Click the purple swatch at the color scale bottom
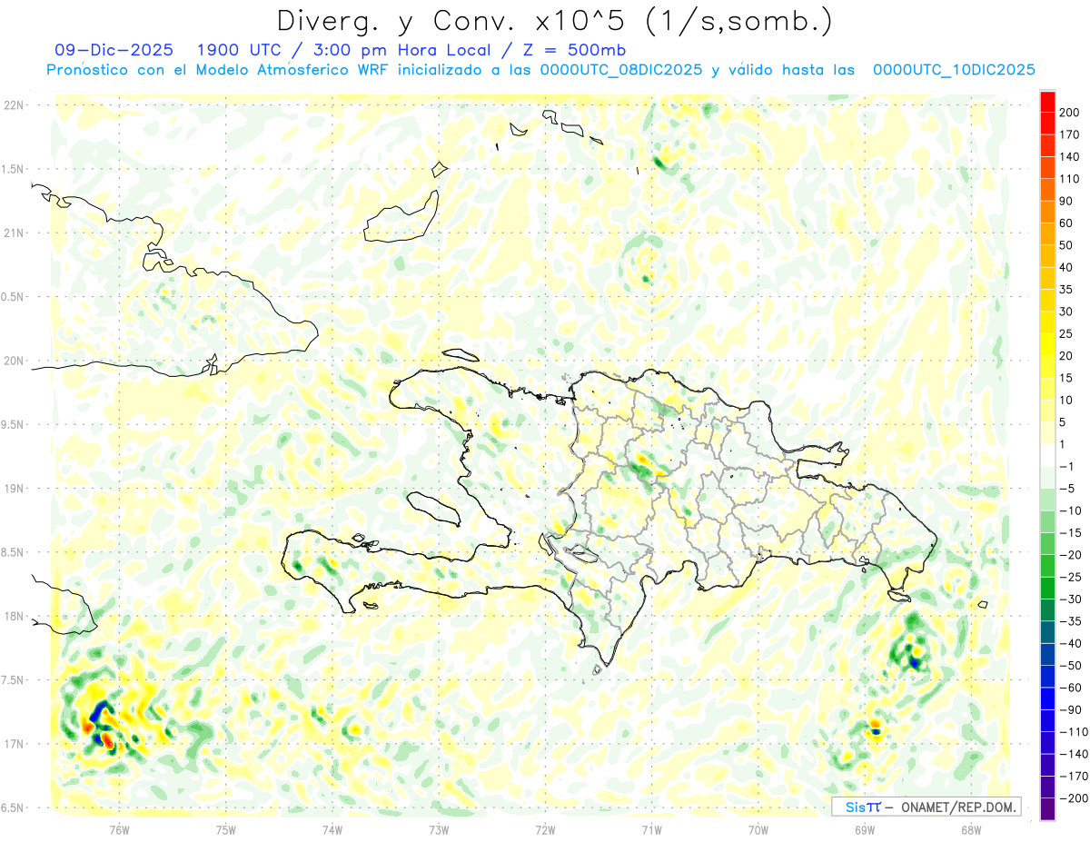 pyautogui.click(x=1047, y=809)
